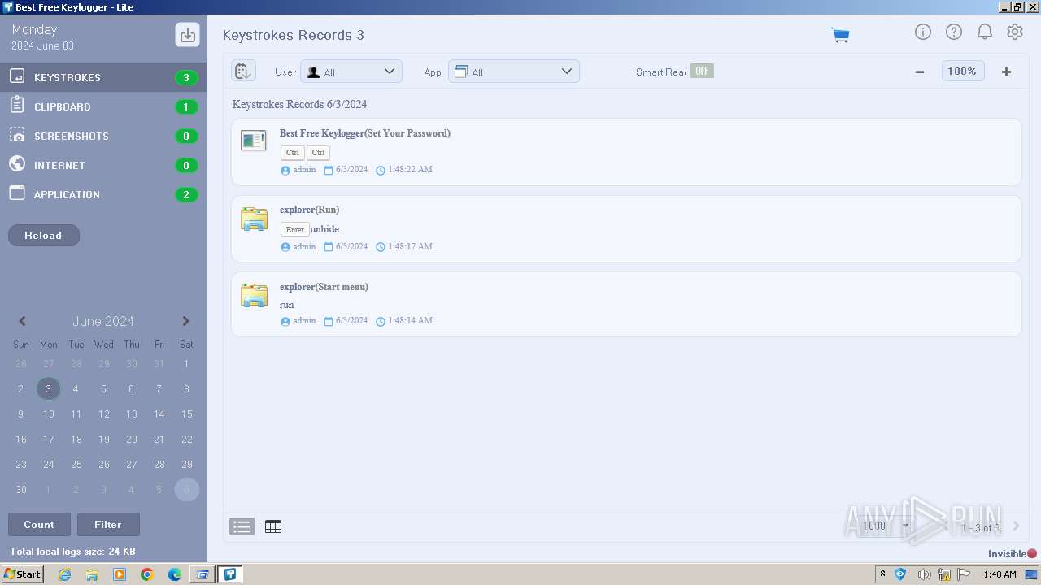The height and width of the screenshot is (585, 1041).
Task: Open the records-per-page 1000 dropdown
Action: (886, 526)
